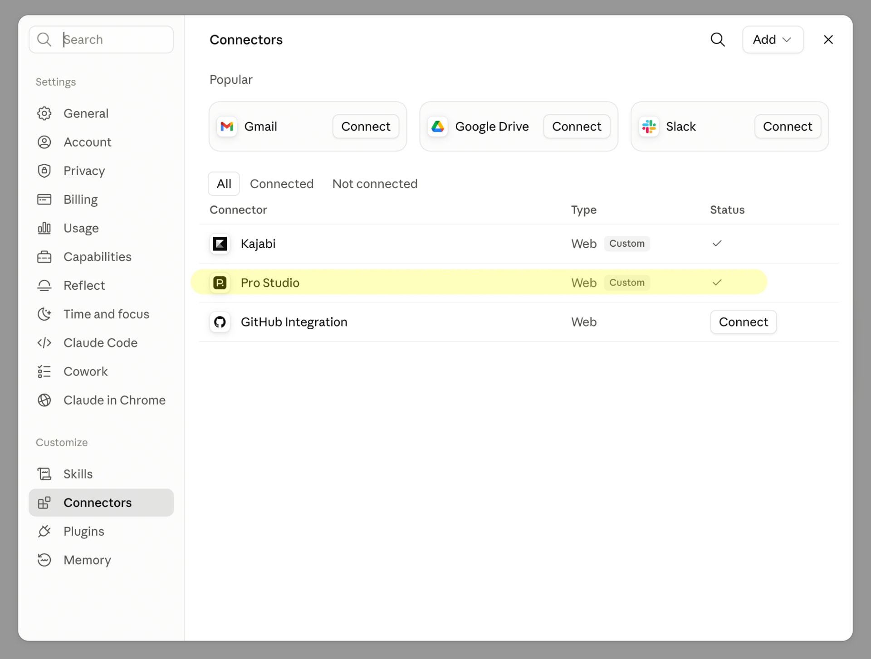Go to the Cowork settings page
Image resolution: width=871 pixels, height=659 pixels.
[x=101, y=371]
